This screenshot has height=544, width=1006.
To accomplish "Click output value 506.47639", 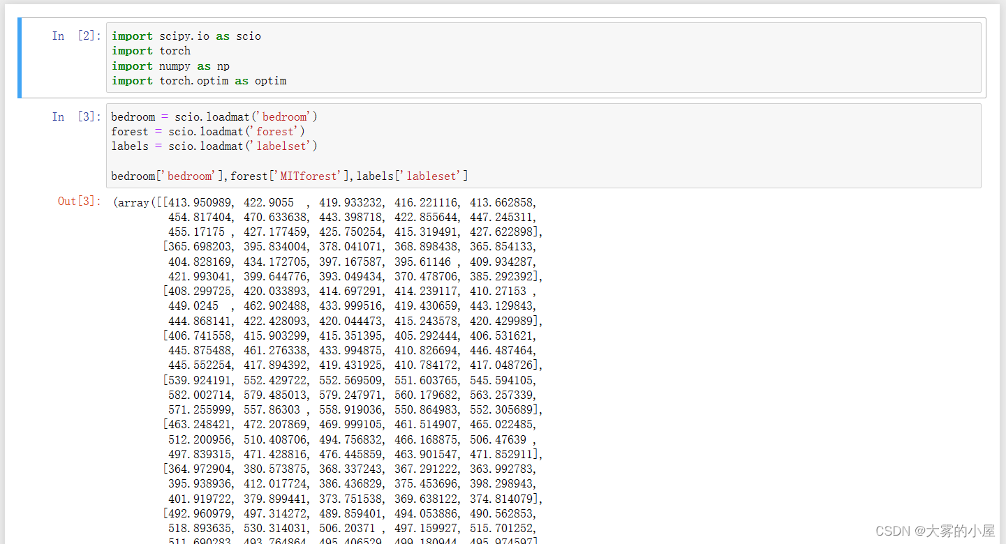I will coord(498,440).
